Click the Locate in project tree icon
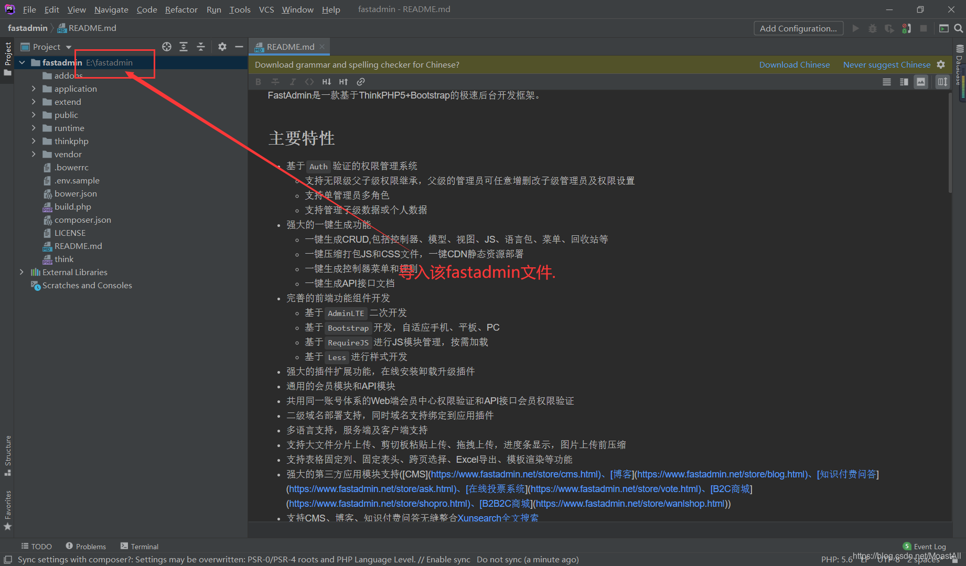The width and height of the screenshot is (966, 566). coord(167,47)
